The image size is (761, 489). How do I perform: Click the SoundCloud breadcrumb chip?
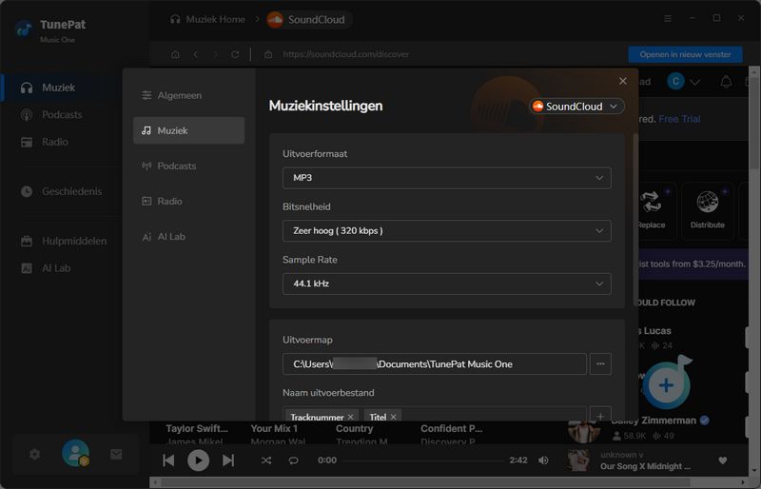click(308, 19)
